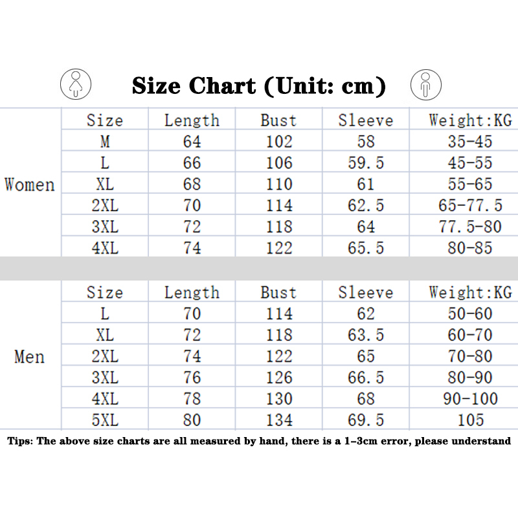Click the women figure icon beside the title

pyautogui.click(x=76, y=85)
